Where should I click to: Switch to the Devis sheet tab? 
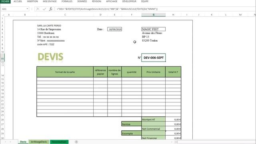(23, 142)
